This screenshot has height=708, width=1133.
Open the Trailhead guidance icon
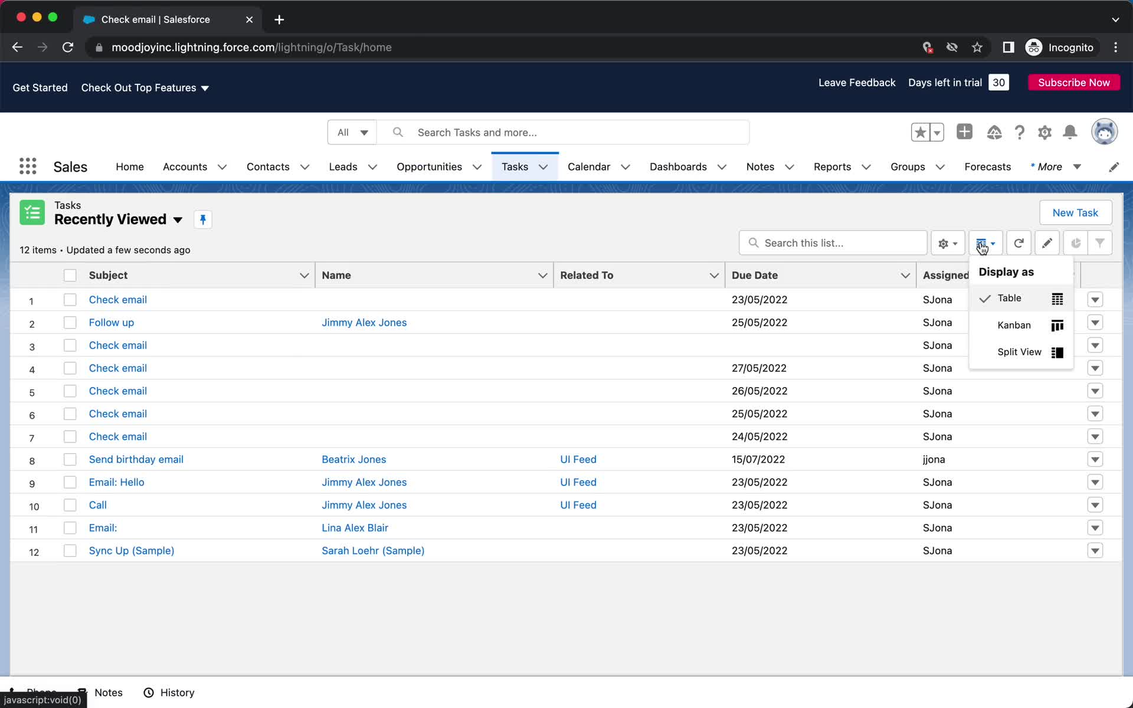[x=994, y=132]
